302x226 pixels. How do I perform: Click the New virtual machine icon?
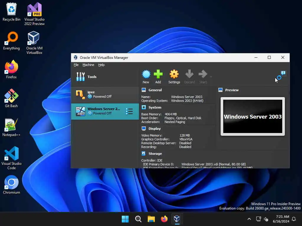point(146,74)
